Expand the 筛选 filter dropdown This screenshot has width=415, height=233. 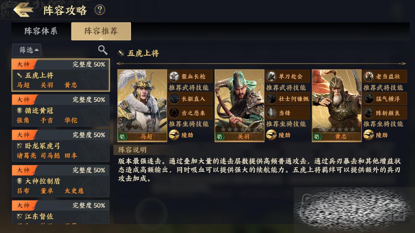click(x=27, y=50)
